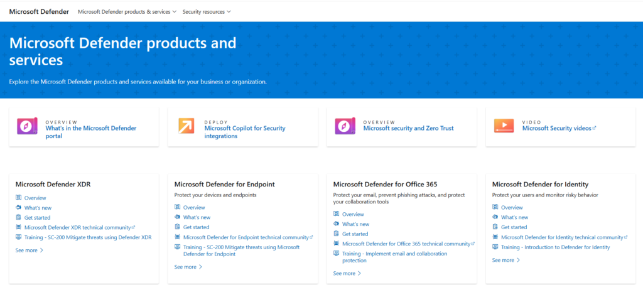Click What's new icon under Defender for Identity
The width and height of the screenshot is (643, 285).
click(495, 217)
